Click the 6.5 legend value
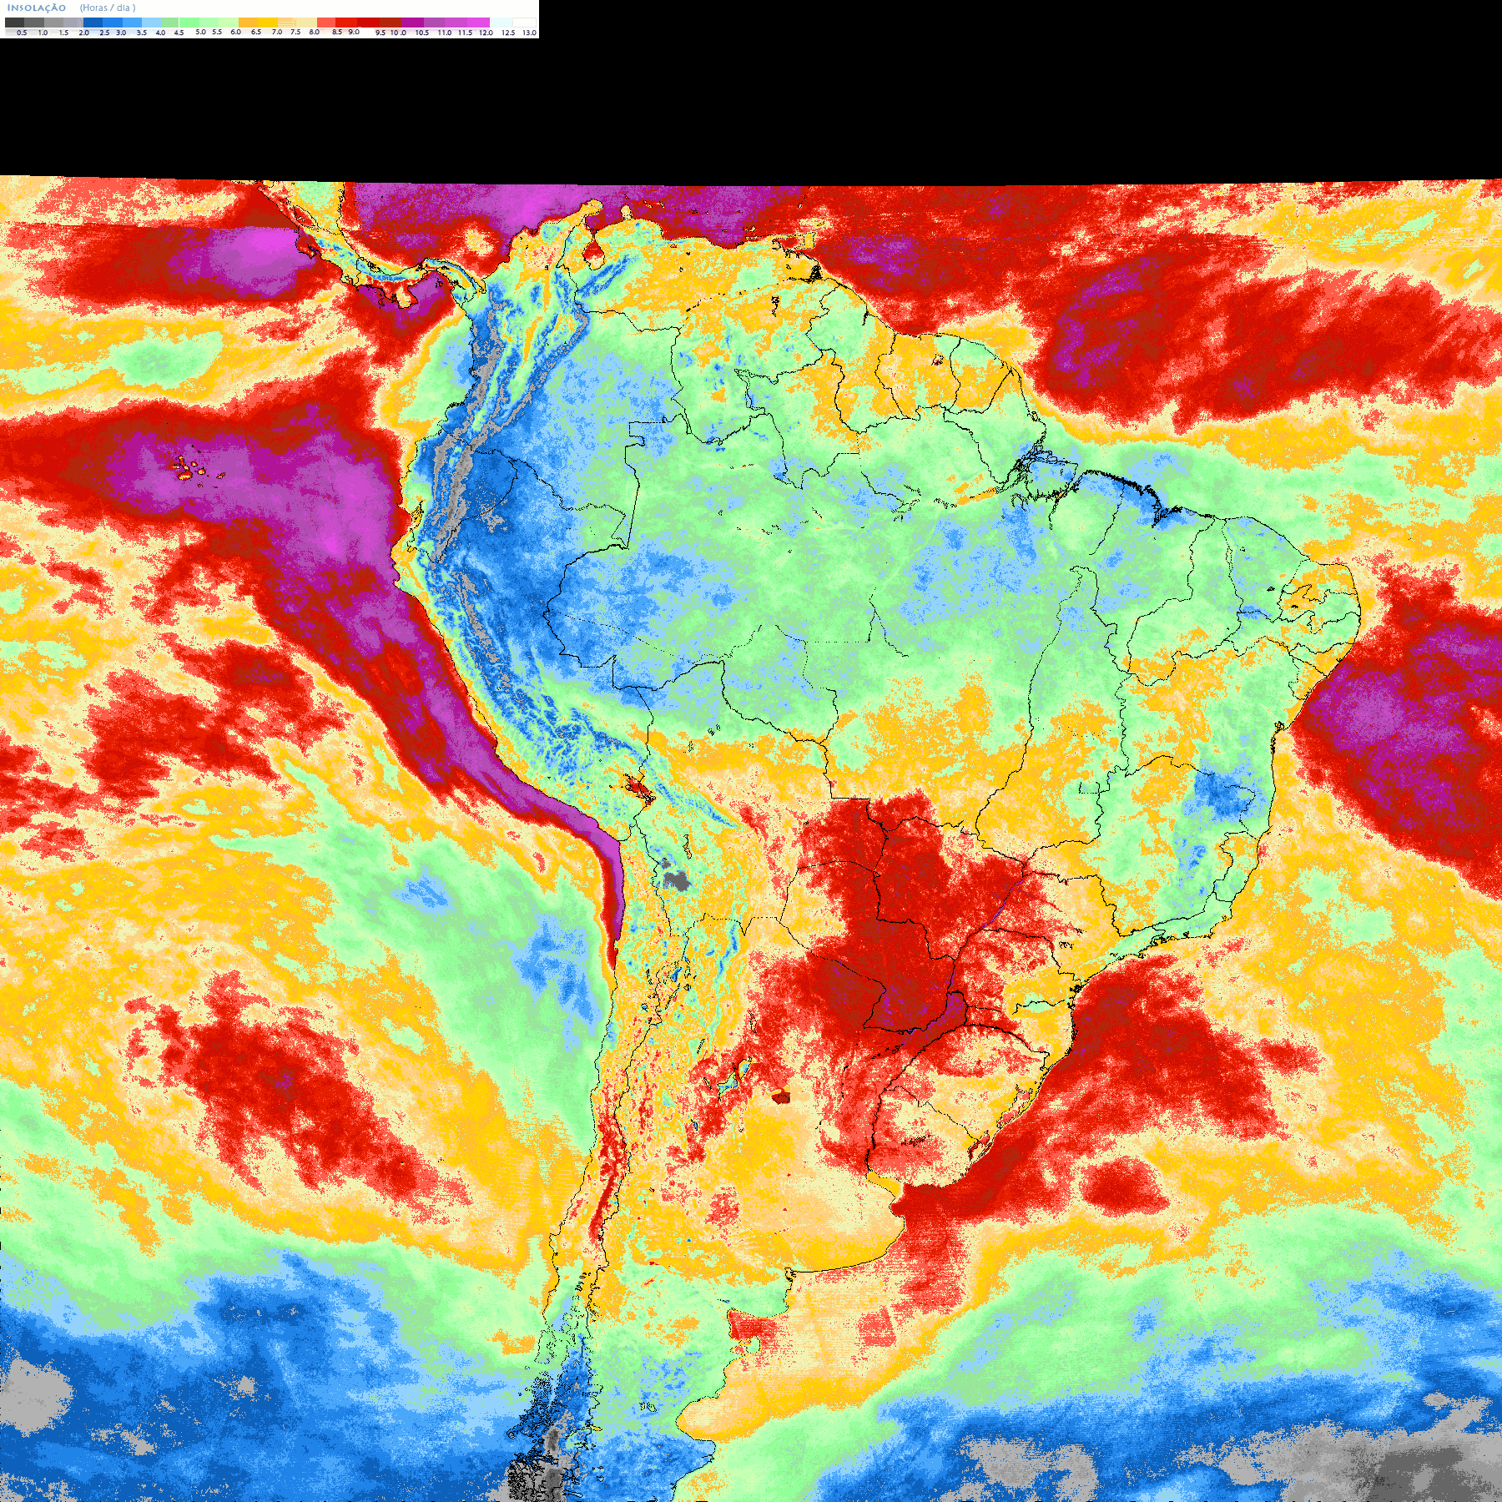 pyautogui.click(x=256, y=32)
